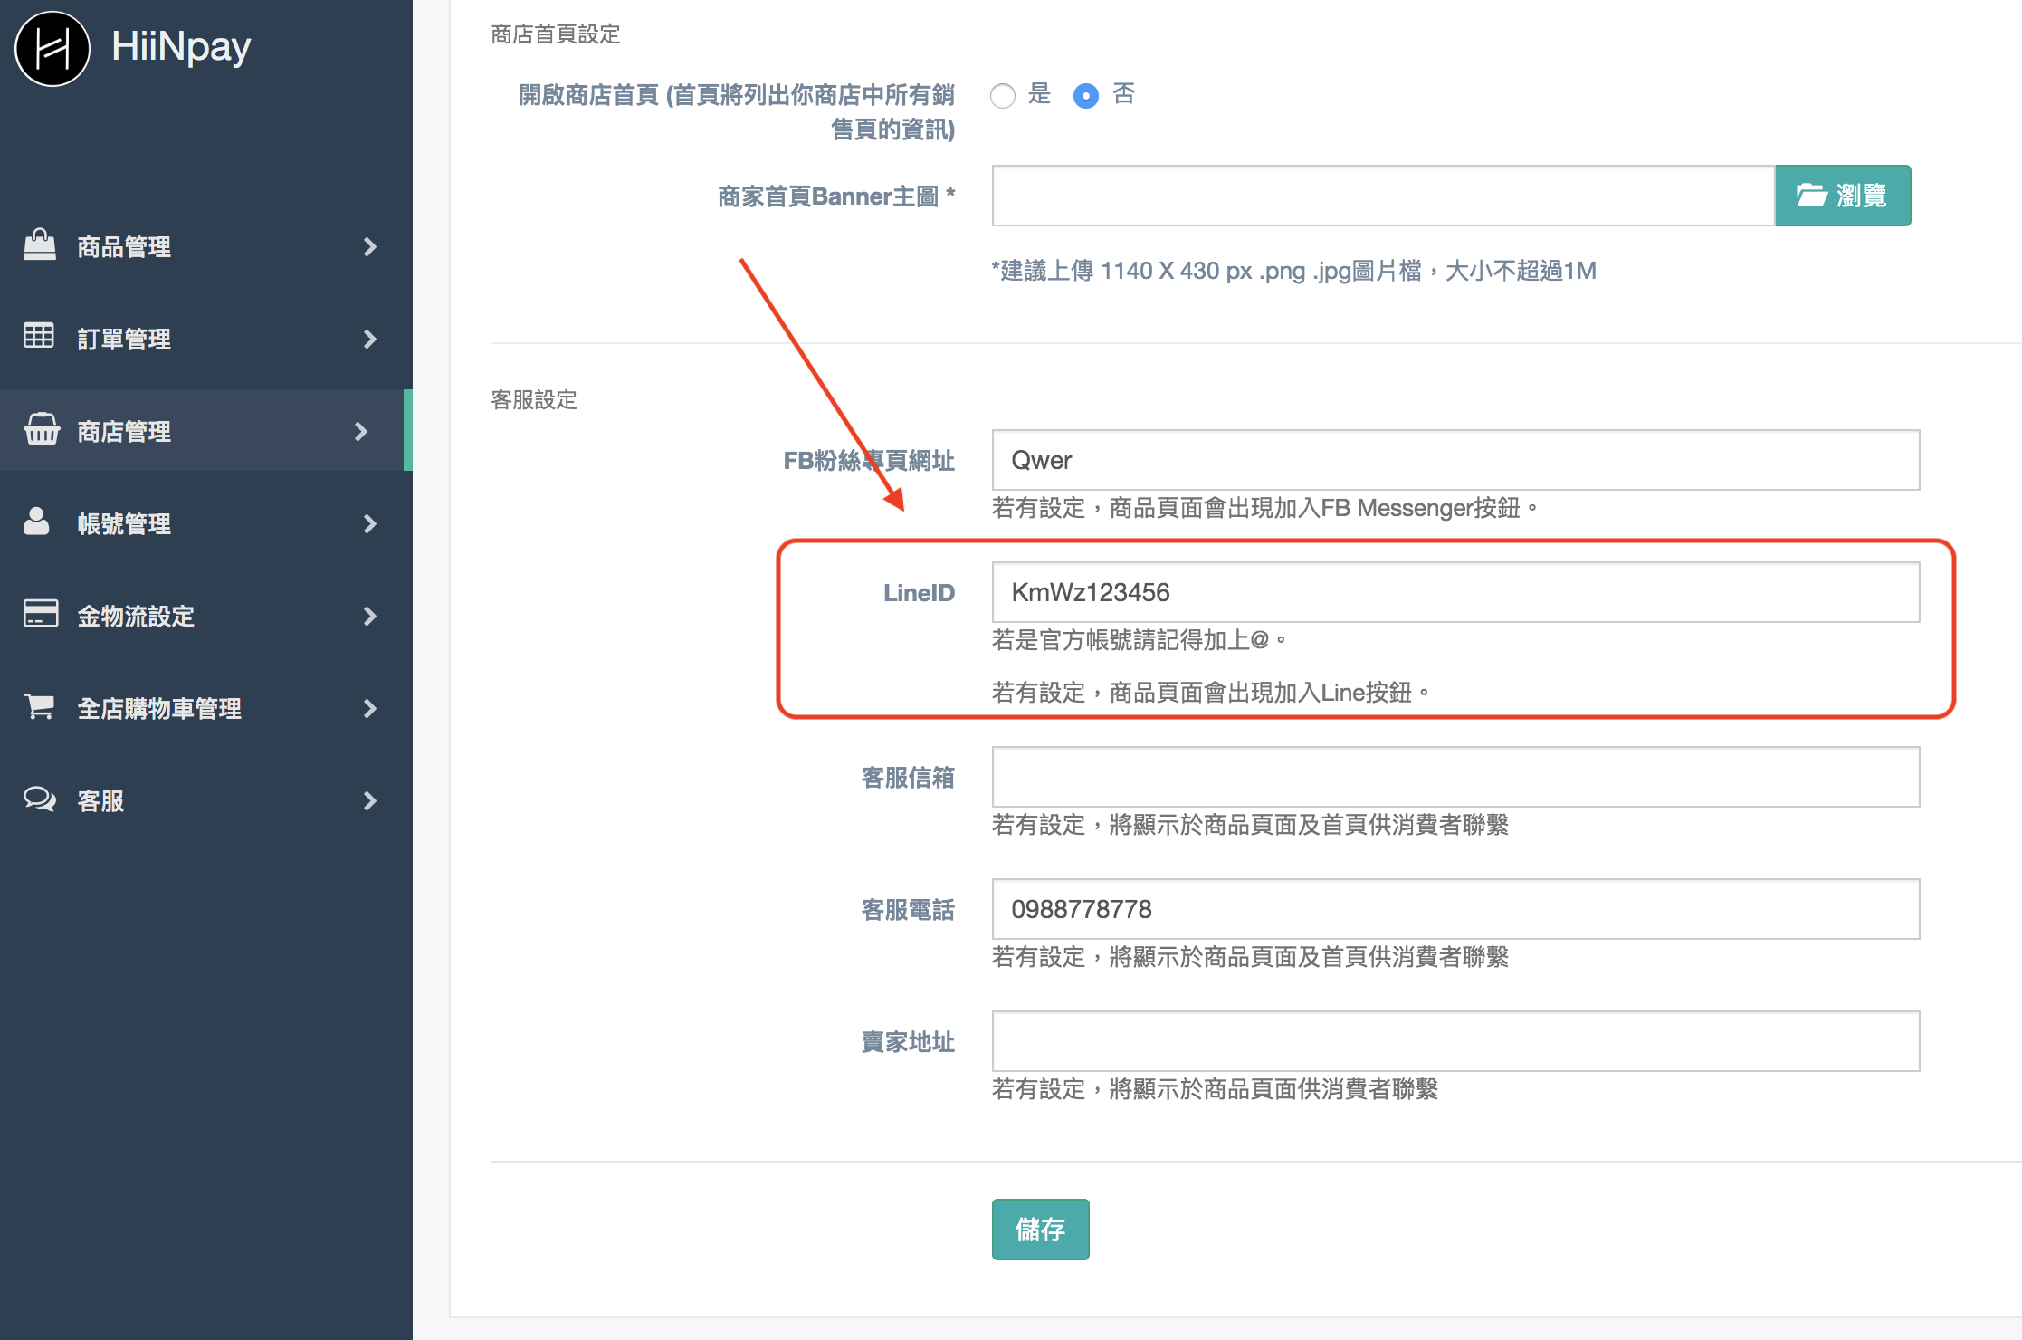Viewport: 2022px width, 1340px height.
Task: Focus the 客服信箱 input field
Action: click(x=1455, y=777)
